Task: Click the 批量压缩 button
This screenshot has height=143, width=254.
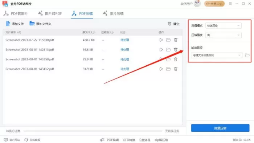Action: click(220, 128)
